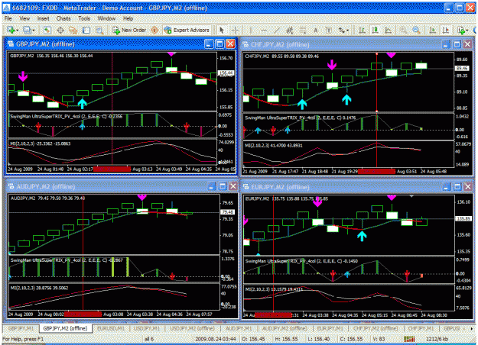The width and height of the screenshot is (478, 345).
Task: Click the New Order button
Action: [x=129, y=30]
